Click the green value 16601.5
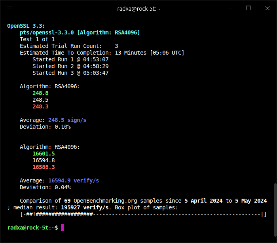 pos(44,154)
